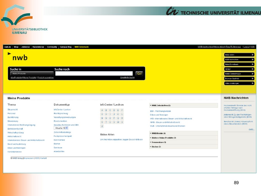The width and height of the screenshot is (261, 196).
Task: Click the Universitätsbibliothek Ilmenau logo
Action: click(24, 19)
